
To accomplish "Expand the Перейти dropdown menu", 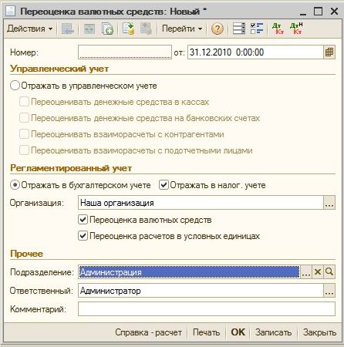I will point(182,29).
